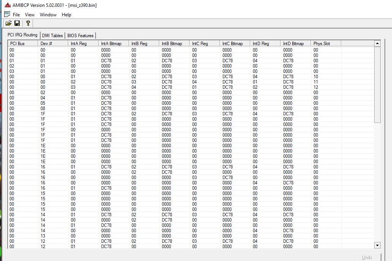Click the PCI Bus column header

click(x=23, y=44)
